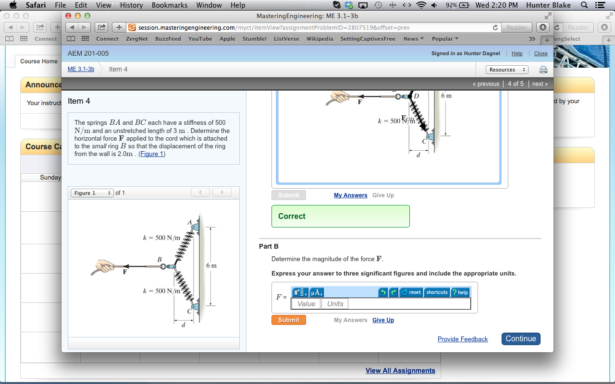Viewport: 615px width, 384px height.
Task: Print this item with the printer icon
Action: [x=543, y=70]
